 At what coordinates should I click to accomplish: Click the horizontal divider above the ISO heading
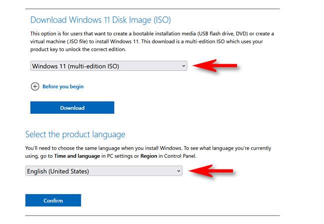153,9
